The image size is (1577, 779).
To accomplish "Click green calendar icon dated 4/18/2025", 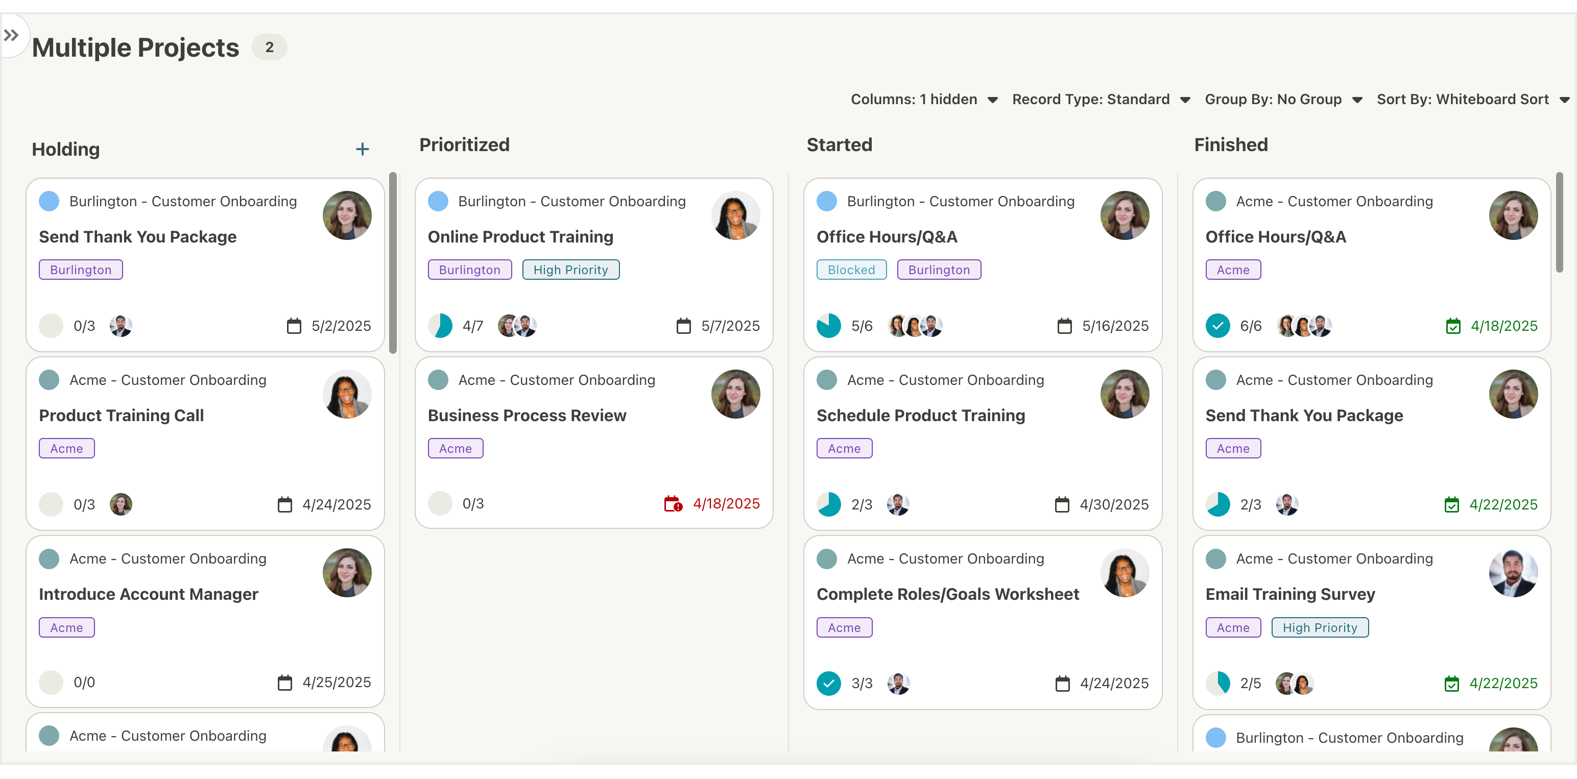I will (1453, 326).
